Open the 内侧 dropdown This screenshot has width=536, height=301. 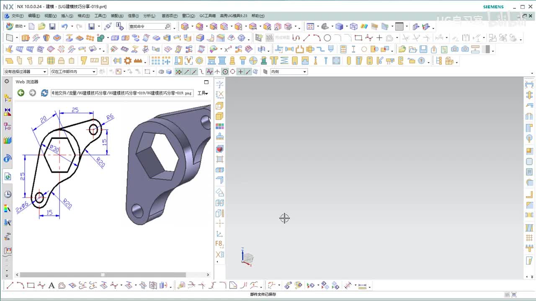click(x=289, y=71)
